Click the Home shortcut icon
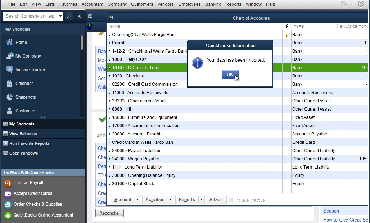Screen dimensions: 370x223 pyautogui.click(x=9, y=43)
